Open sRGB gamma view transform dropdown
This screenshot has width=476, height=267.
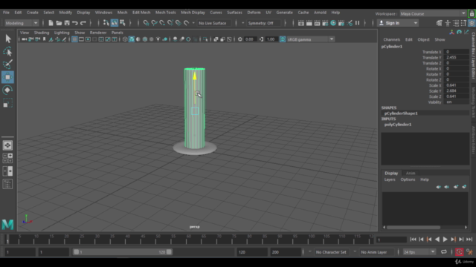point(311,39)
